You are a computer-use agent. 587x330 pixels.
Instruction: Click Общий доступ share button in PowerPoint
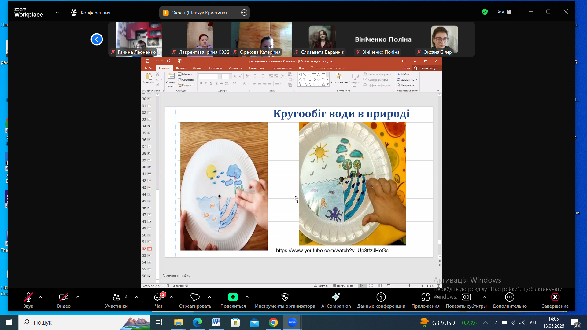(x=426, y=68)
